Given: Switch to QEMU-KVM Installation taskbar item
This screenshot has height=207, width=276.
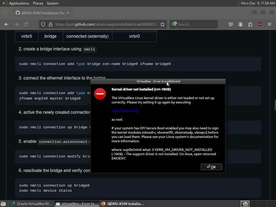Looking at the screenshot, I should [x=123, y=204].
